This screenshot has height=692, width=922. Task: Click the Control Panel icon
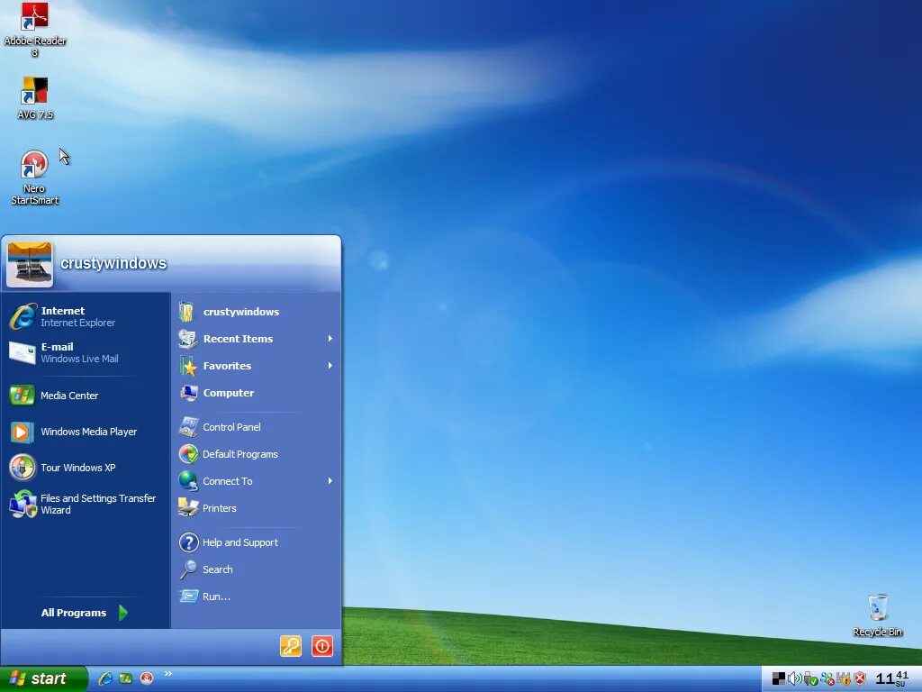coord(188,427)
